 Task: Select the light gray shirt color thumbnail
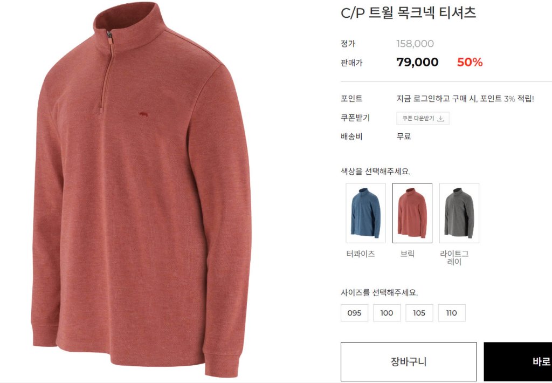[x=459, y=213]
